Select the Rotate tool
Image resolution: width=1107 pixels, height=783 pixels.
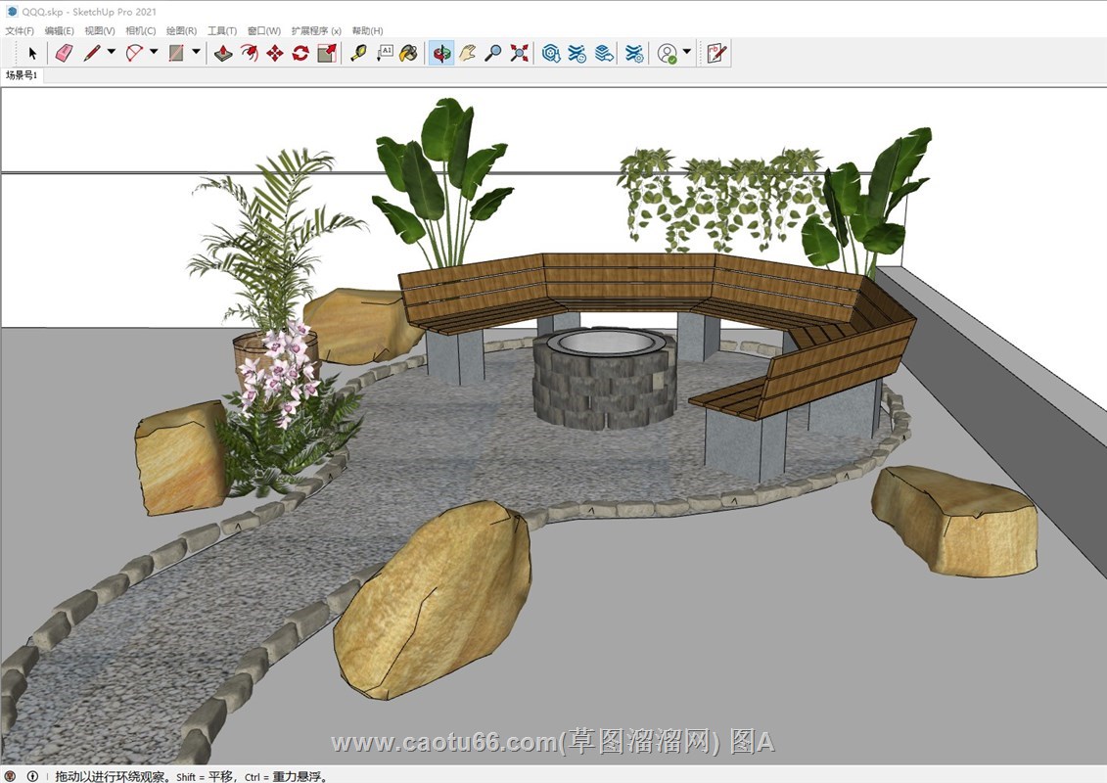[300, 53]
